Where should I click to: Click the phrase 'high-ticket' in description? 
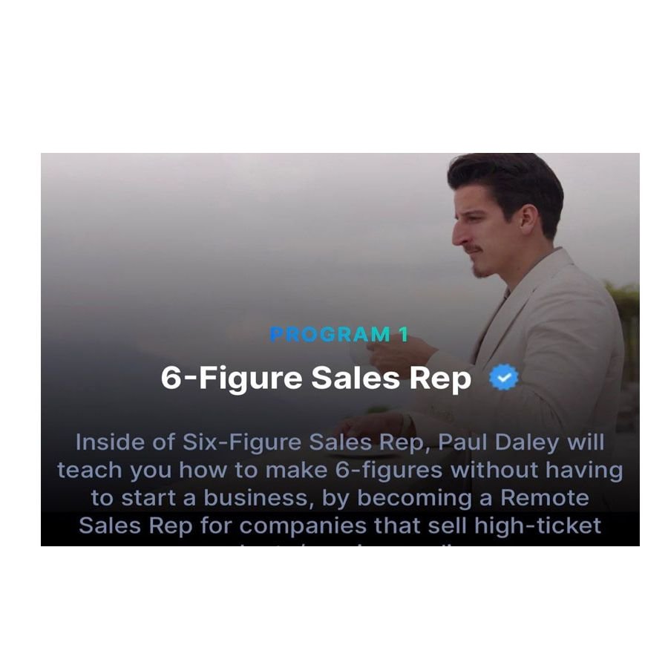pos(537,525)
